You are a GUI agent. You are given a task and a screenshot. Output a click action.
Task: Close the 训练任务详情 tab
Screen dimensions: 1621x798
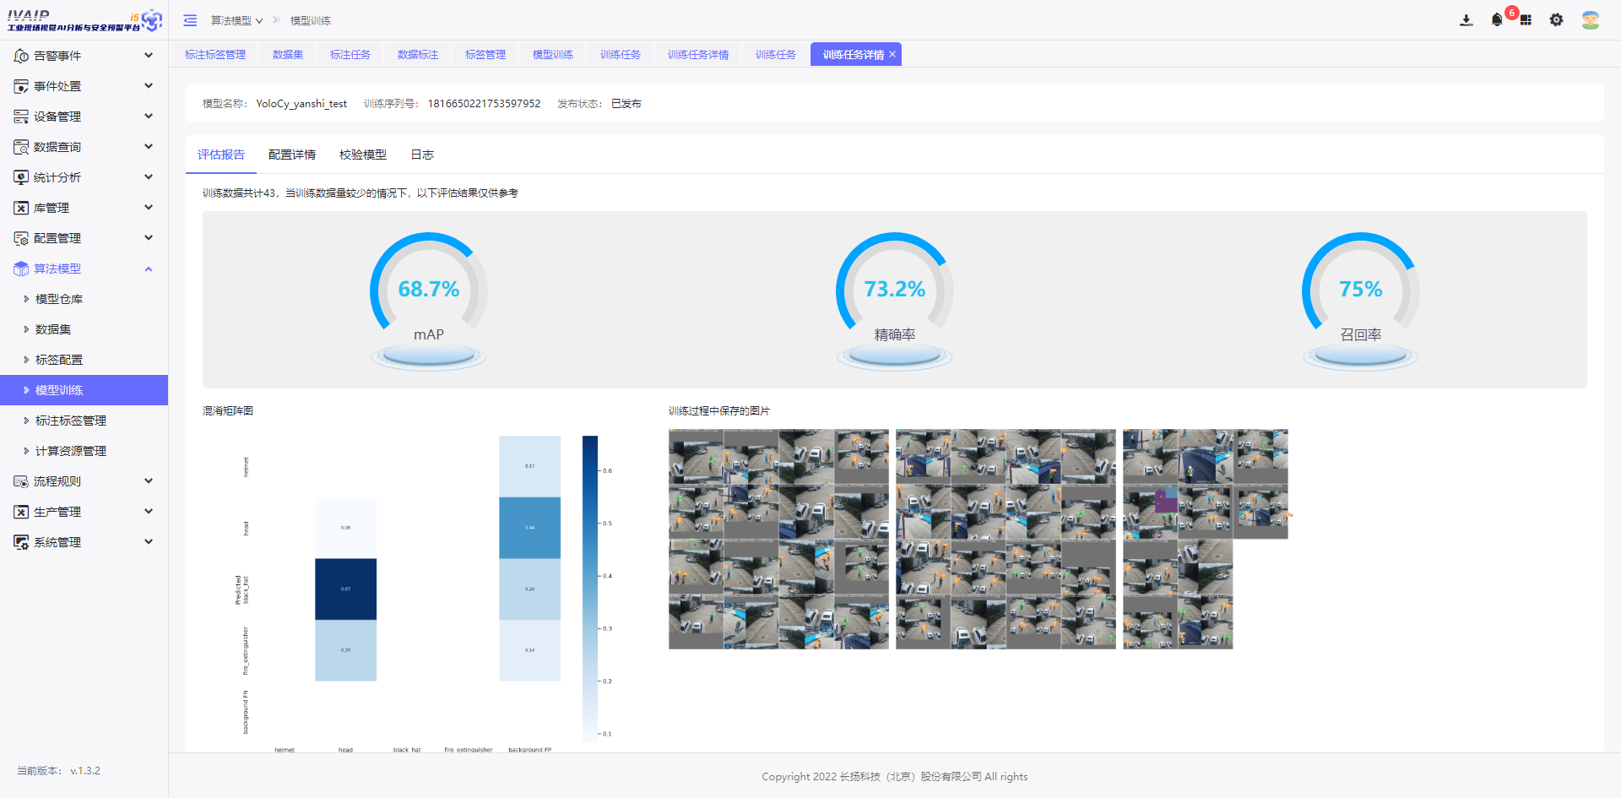click(892, 54)
